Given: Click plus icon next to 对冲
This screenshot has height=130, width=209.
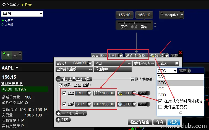Looking at the screenshot, I should coord(58,120).
